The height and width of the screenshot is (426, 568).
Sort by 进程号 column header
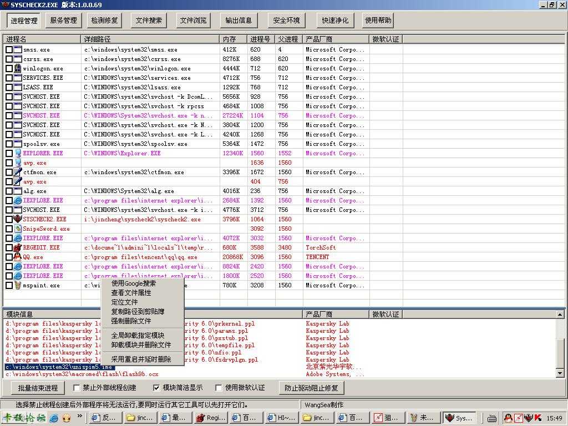click(261, 39)
